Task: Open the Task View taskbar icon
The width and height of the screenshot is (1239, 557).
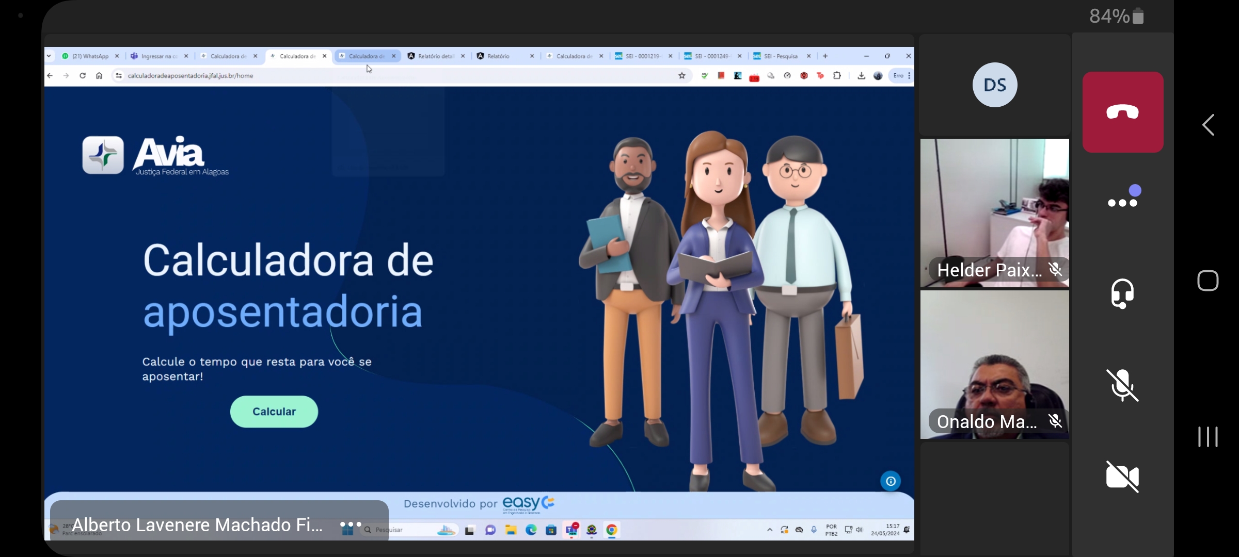Action: [x=470, y=530]
